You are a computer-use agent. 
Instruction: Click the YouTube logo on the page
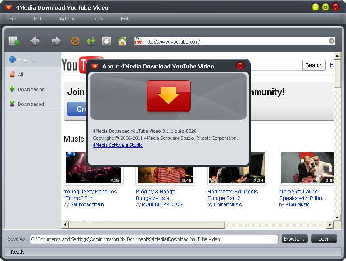point(74,65)
